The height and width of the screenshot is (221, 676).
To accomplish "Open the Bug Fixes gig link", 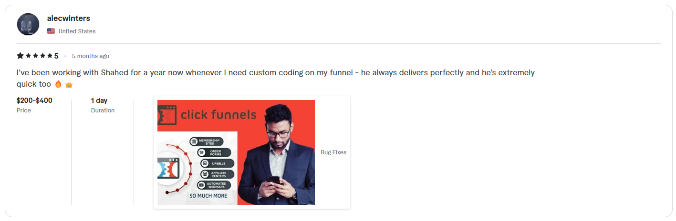I will point(333,152).
